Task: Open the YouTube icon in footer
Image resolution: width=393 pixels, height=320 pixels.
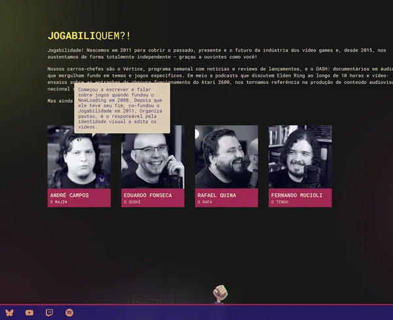Action: coord(29,313)
